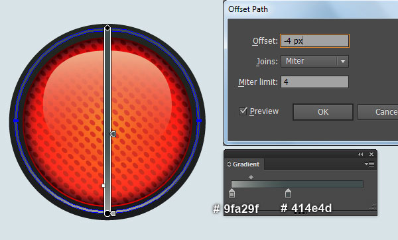Click the gradient annotator midpoint stop on canvas
Image resolution: width=398 pixels, height=240 pixels.
pos(113,134)
